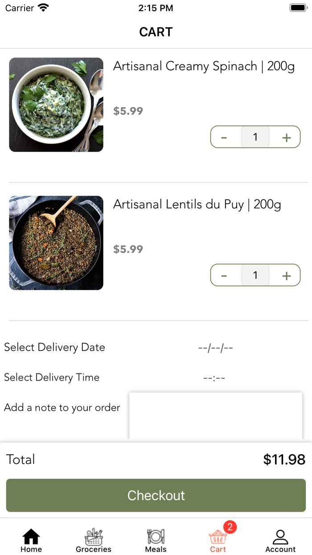Increase Creamy Spinach quantity with plus

[x=286, y=137]
